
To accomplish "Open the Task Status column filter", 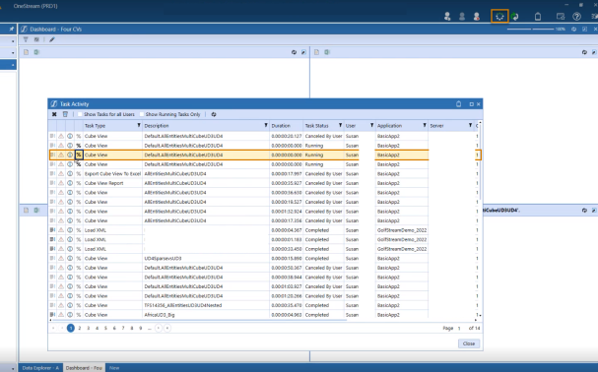I will click(340, 125).
